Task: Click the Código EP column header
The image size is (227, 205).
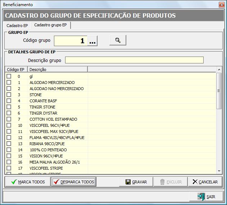Action: [x=16, y=70]
